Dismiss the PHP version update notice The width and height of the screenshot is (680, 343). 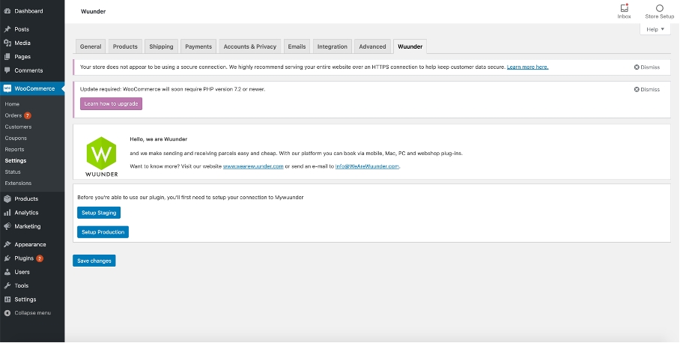coord(646,89)
